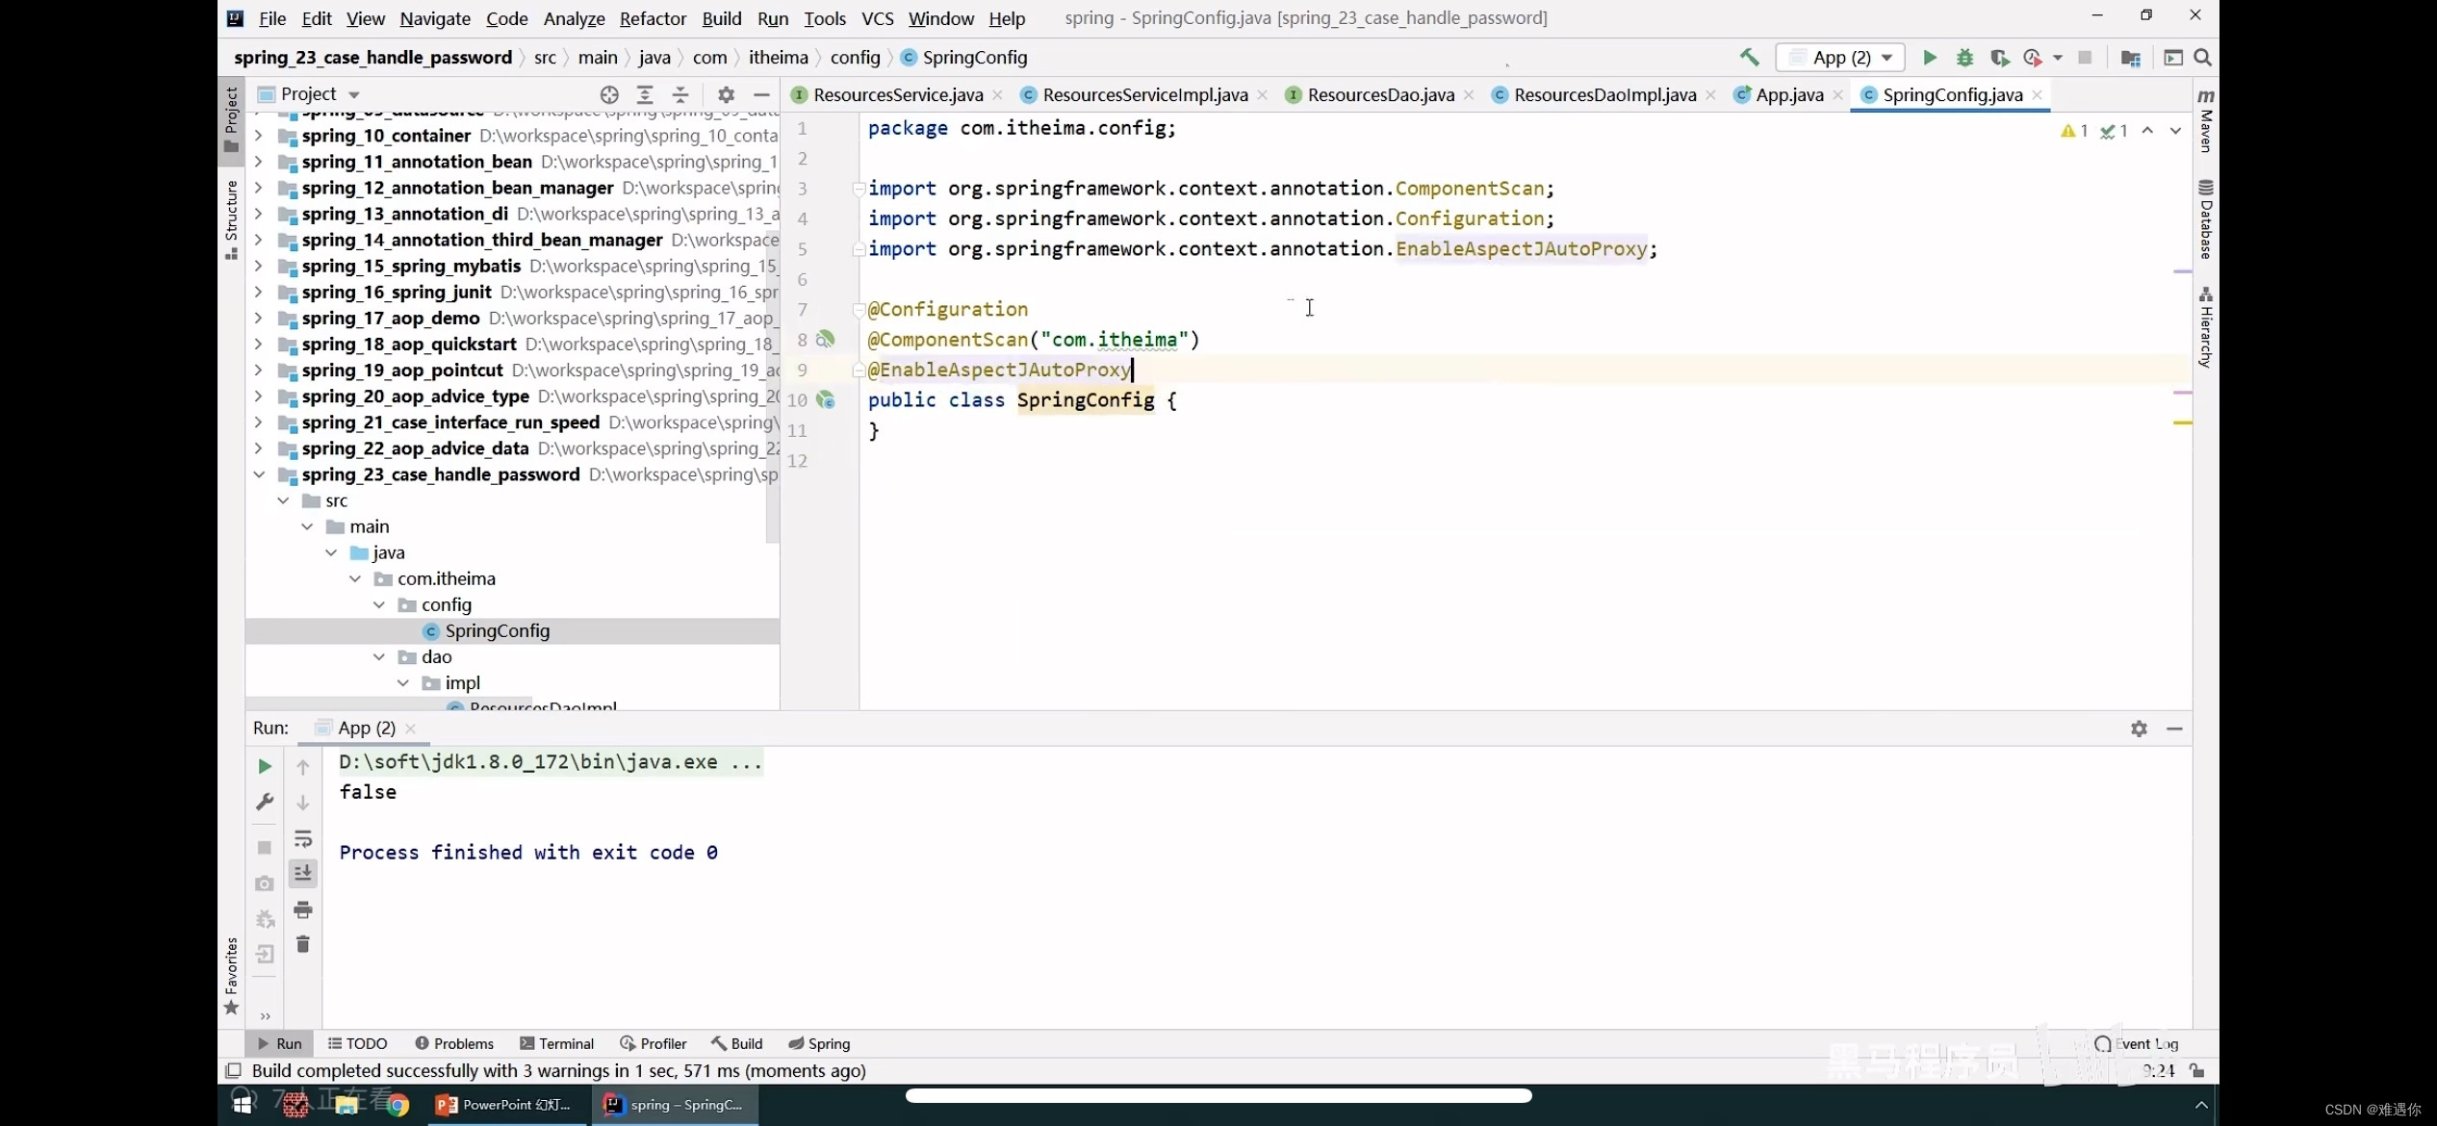Image resolution: width=2437 pixels, height=1126 pixels.
Task: Click the Build project hammer icon
Action: [1749, 58]
